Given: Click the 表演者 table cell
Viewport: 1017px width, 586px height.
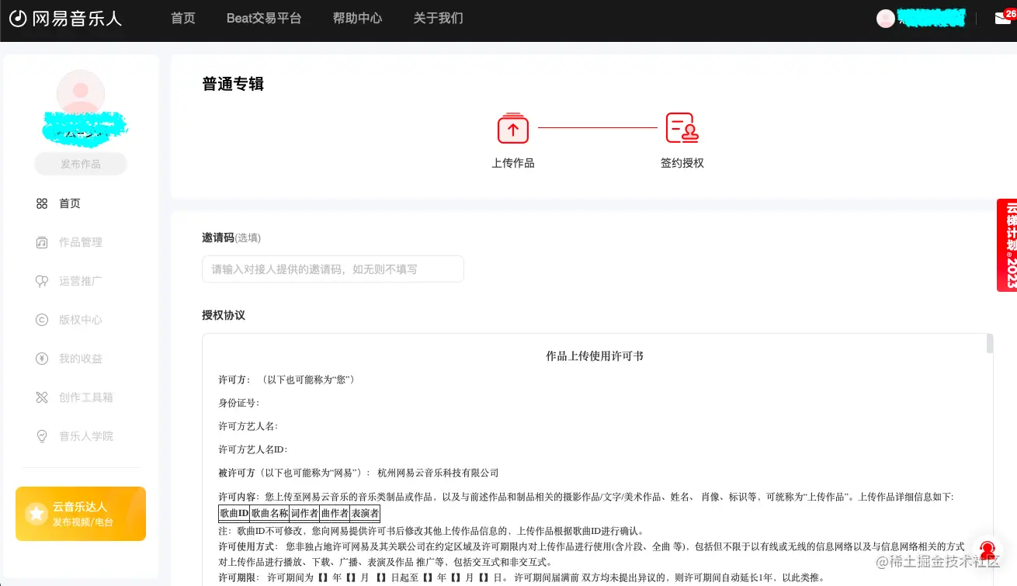Looking at the screenshot, I should pos(365,513).
